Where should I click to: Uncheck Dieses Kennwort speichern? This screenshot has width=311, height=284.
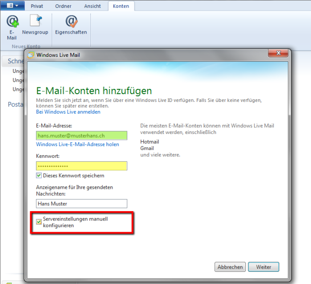(x=39, y=175)
